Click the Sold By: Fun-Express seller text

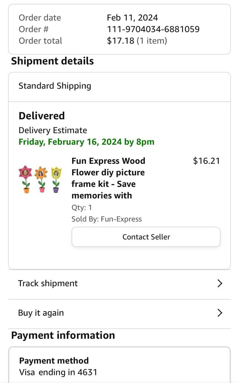point(106,219)
